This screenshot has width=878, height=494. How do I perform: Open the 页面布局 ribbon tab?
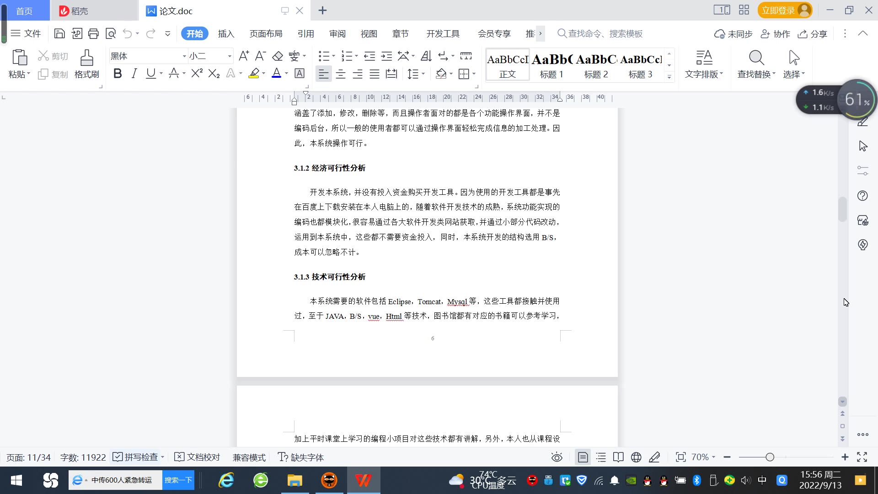pos(266,34)
